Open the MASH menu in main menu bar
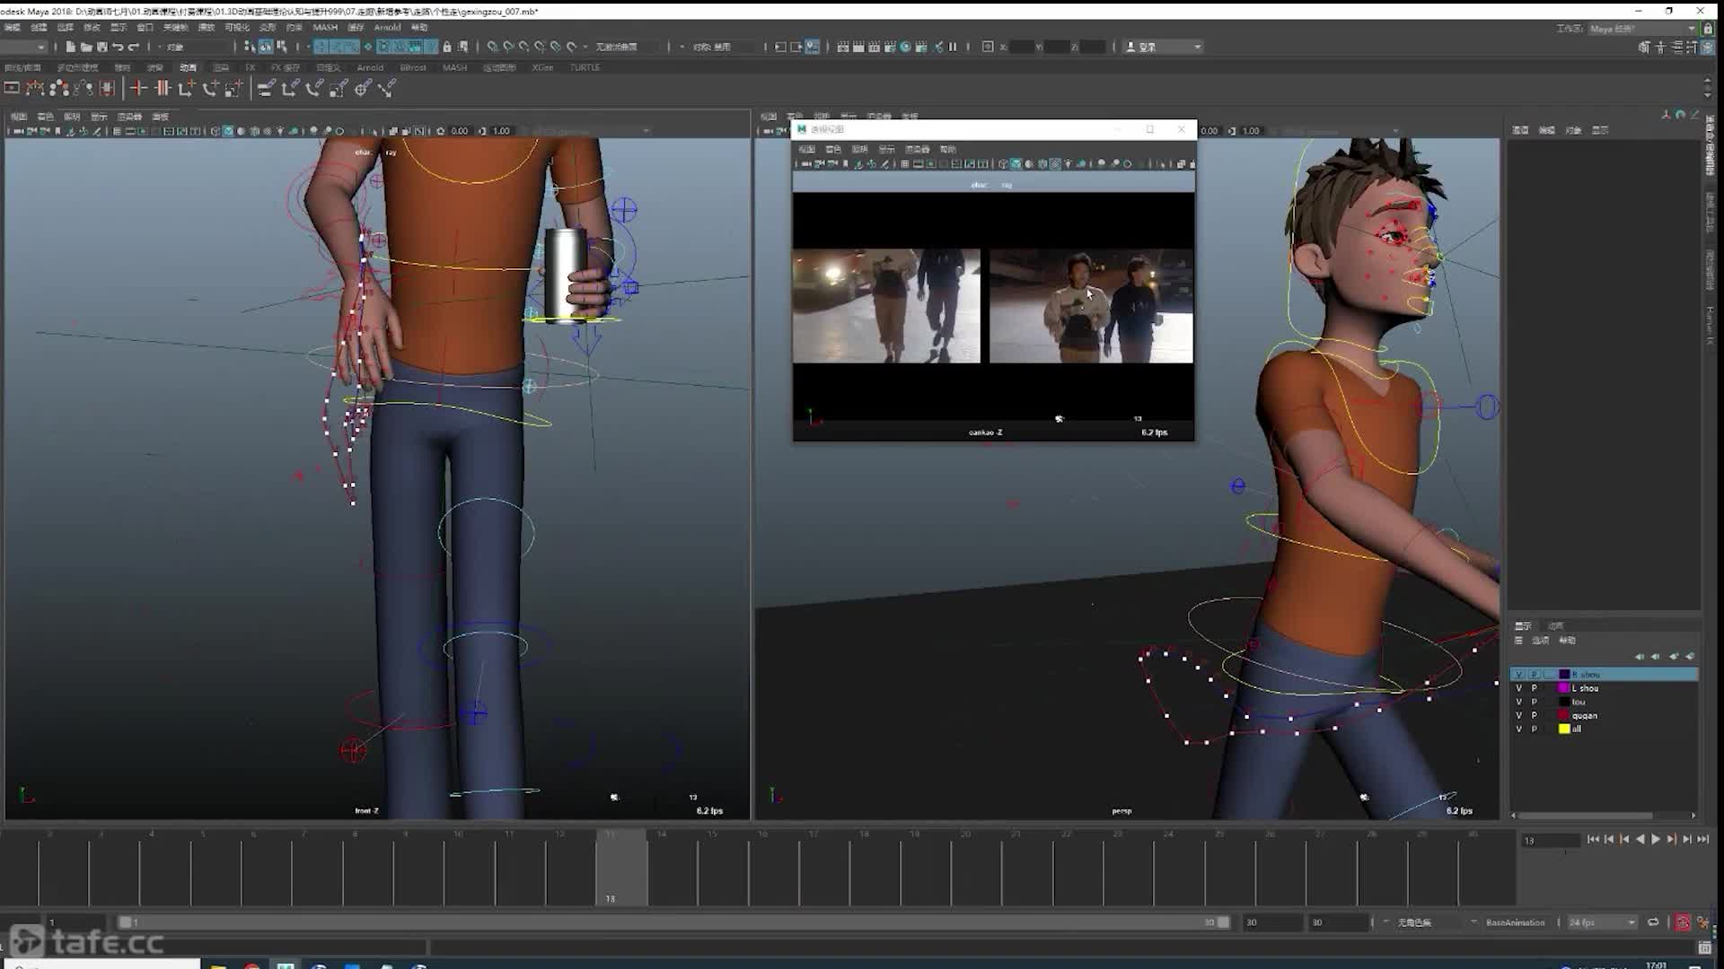Screen dimensions: 1724x969 (x=325, y=28)
